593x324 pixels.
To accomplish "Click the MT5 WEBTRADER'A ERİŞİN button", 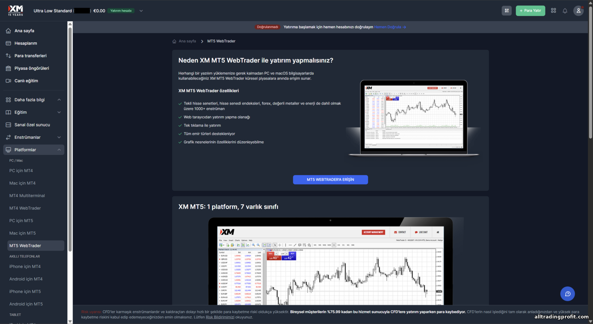I will pyautogui.click(x=330, y=180).
